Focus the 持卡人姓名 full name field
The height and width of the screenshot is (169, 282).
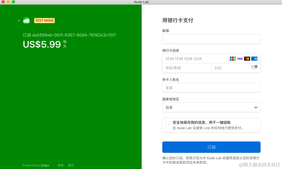pyautogui.click(x=211, y=87)
